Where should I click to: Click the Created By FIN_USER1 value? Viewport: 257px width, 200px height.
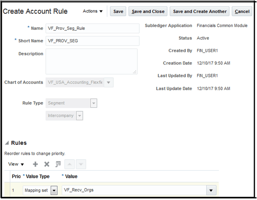pos(207,51)
